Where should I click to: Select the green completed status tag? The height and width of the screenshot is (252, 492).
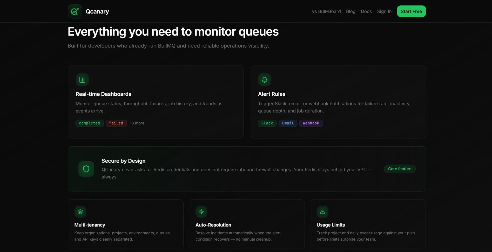click(89, 123)
